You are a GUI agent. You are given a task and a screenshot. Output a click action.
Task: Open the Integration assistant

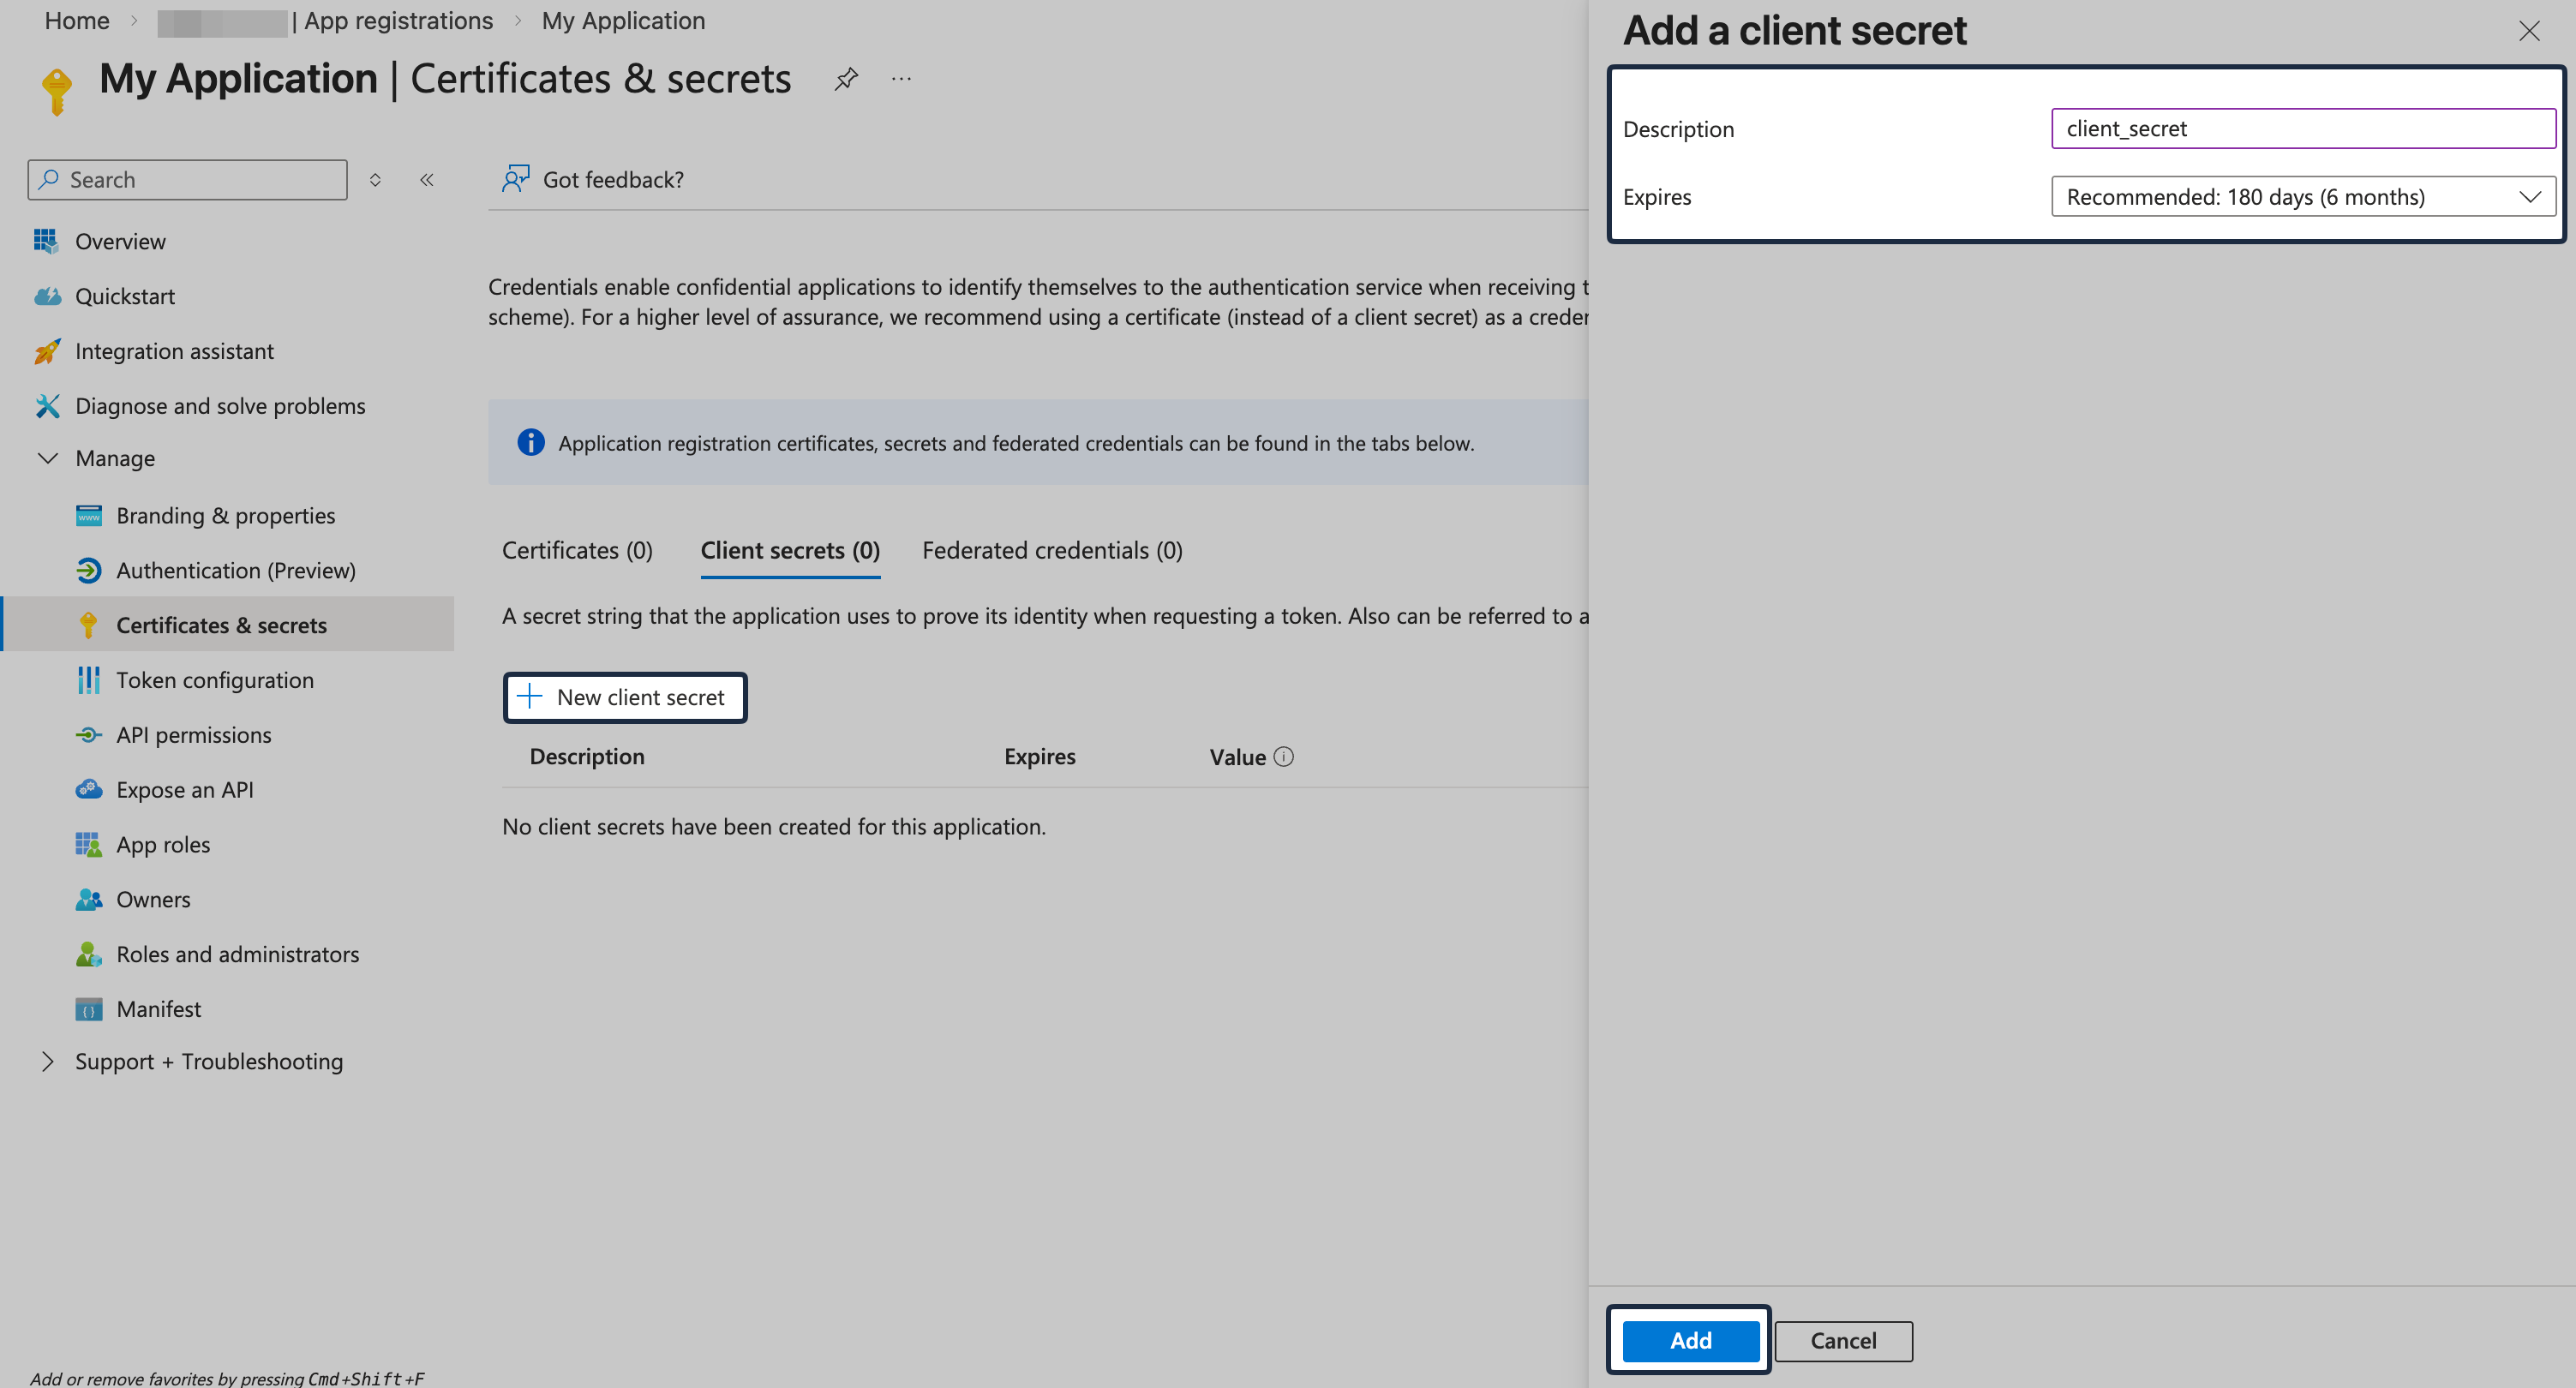coord(175,351)
